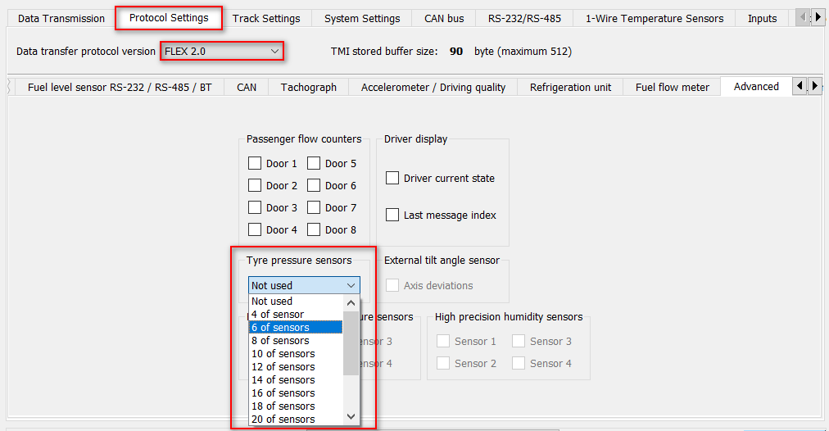This screenshot has width=829, height=431.
Task: Click the sensor dropdown list scrollbar thumb
Action: (x=351, y=341)
